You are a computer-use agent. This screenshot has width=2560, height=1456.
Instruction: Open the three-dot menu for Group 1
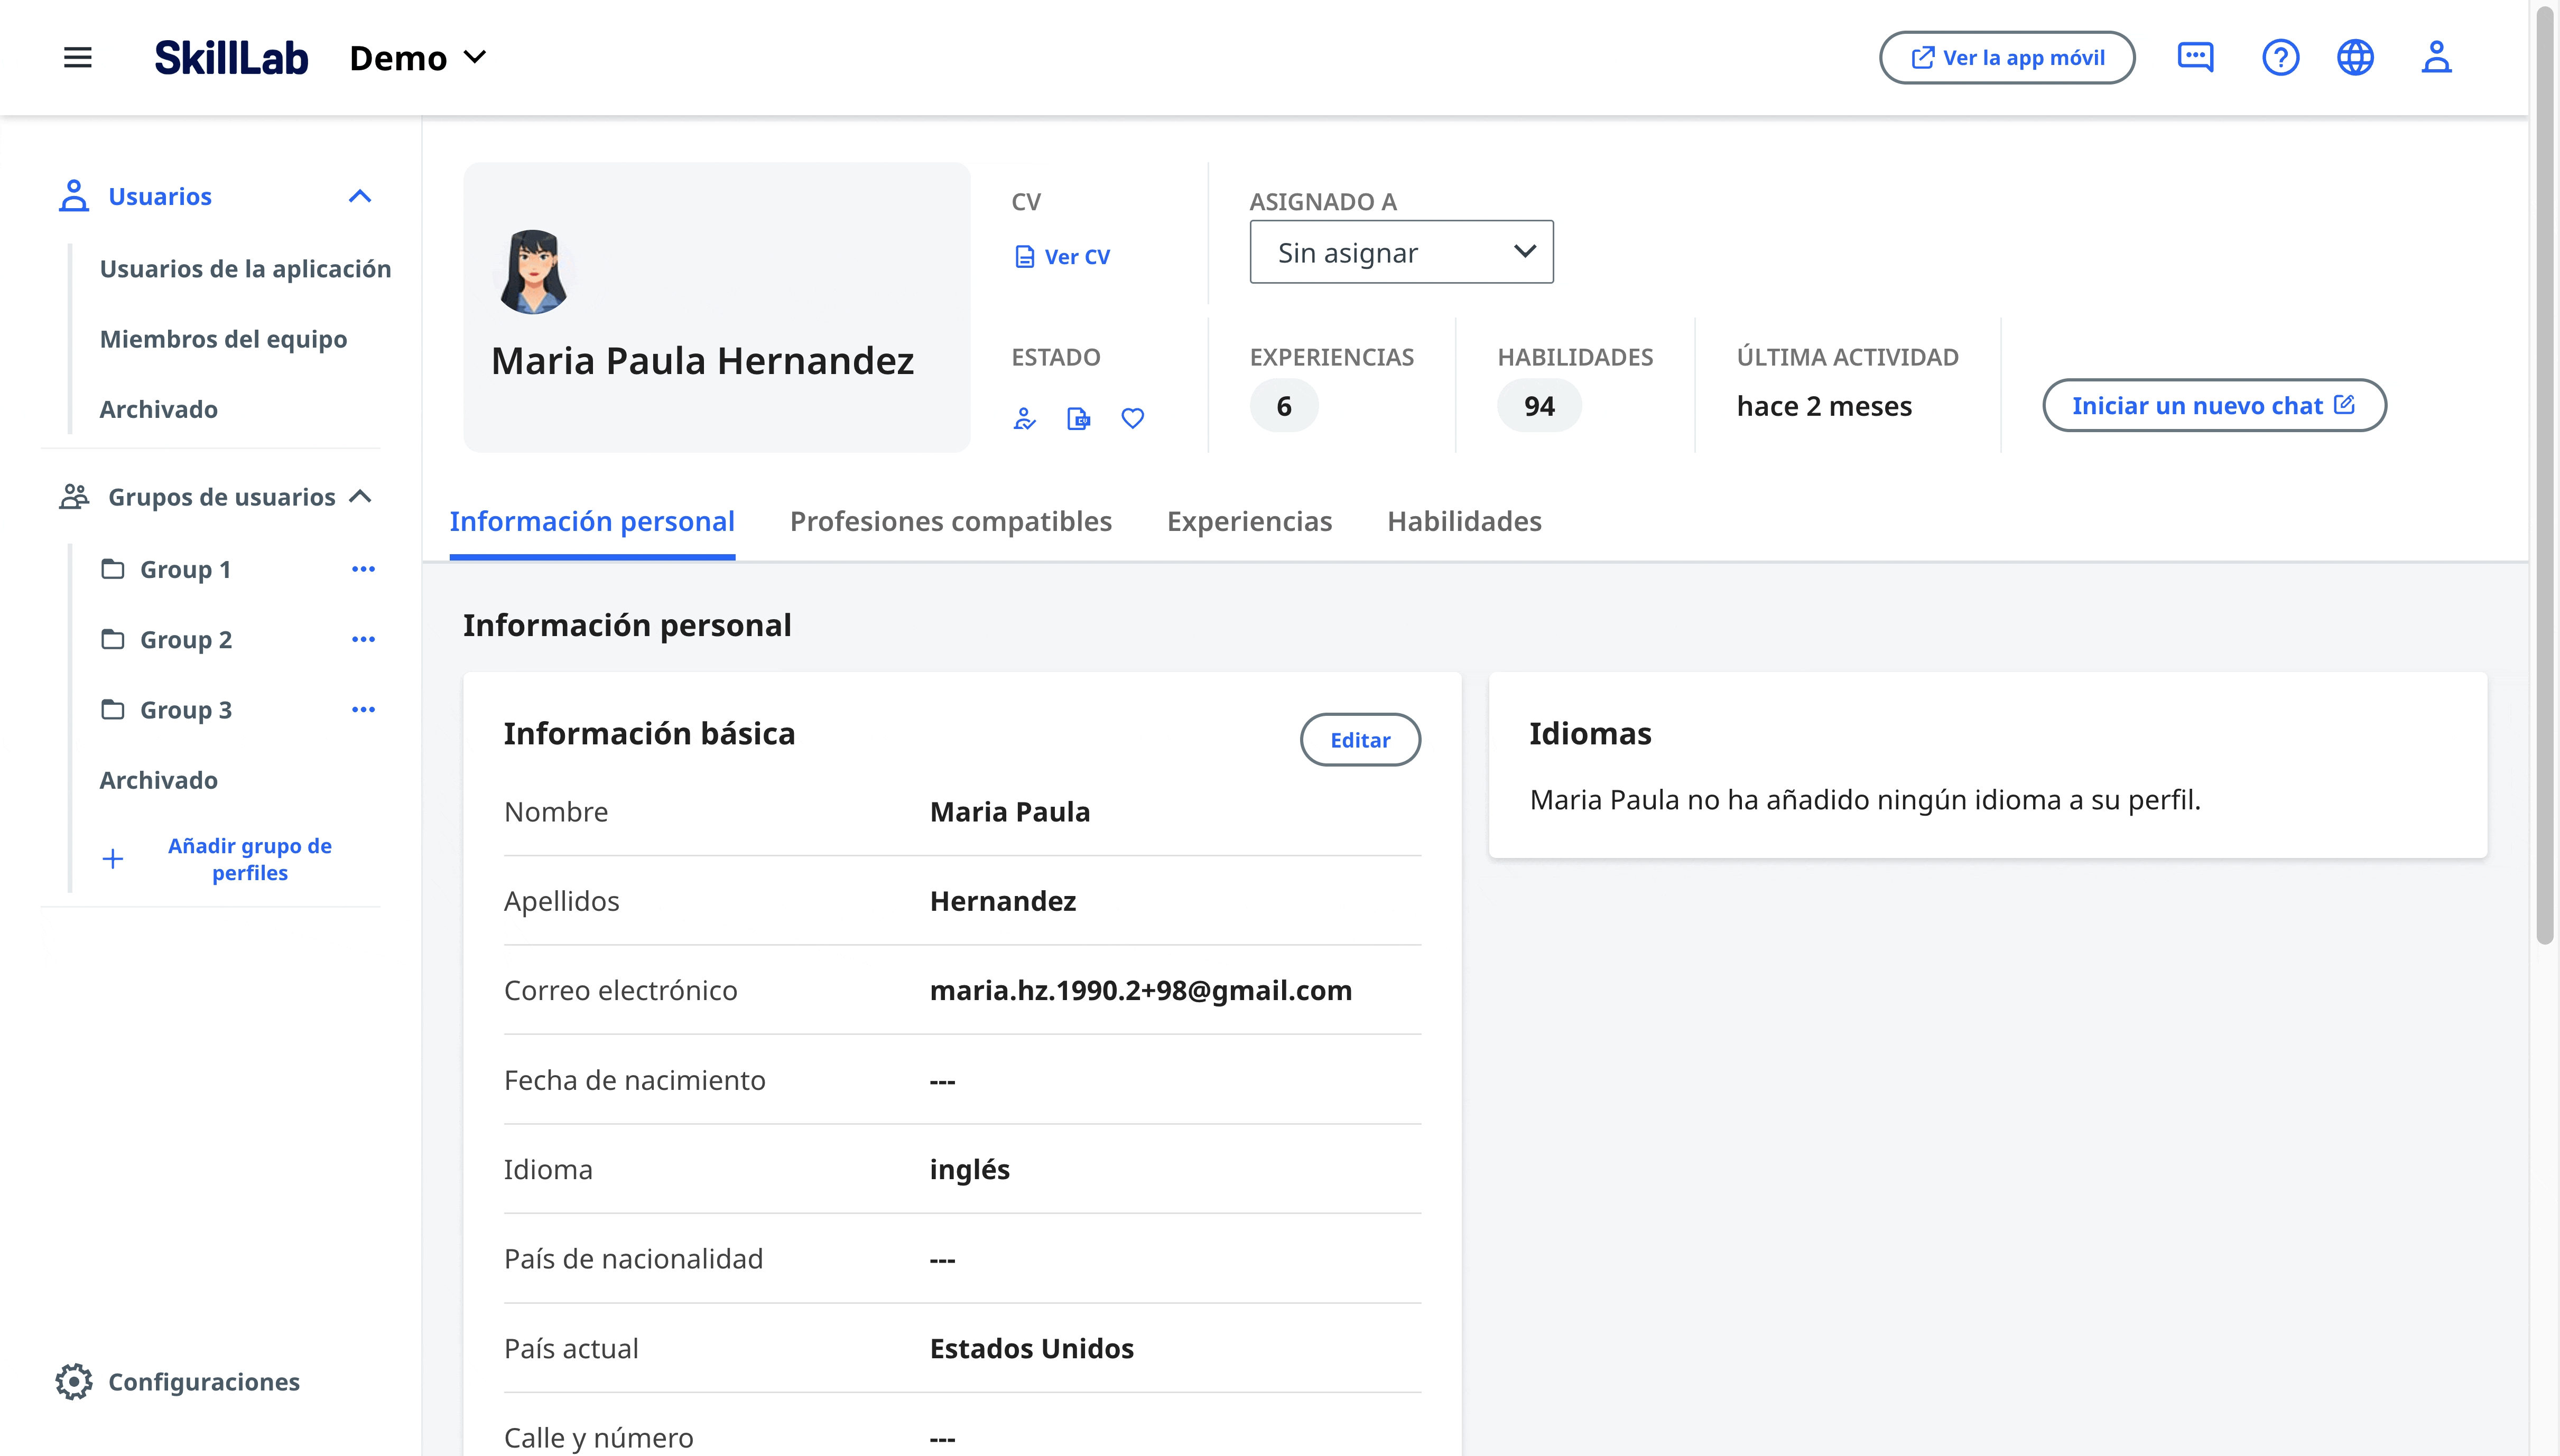[363, 569]
